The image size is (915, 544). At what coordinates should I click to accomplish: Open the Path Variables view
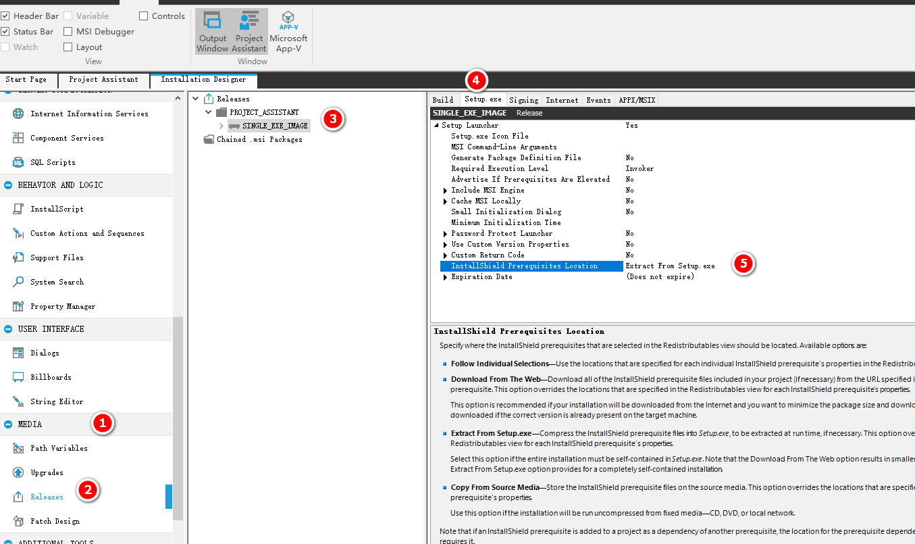click(x=59, y=448)
